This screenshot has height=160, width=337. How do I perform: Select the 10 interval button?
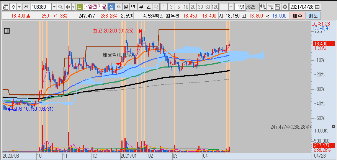pyautogui.click(x=186, y=7)
